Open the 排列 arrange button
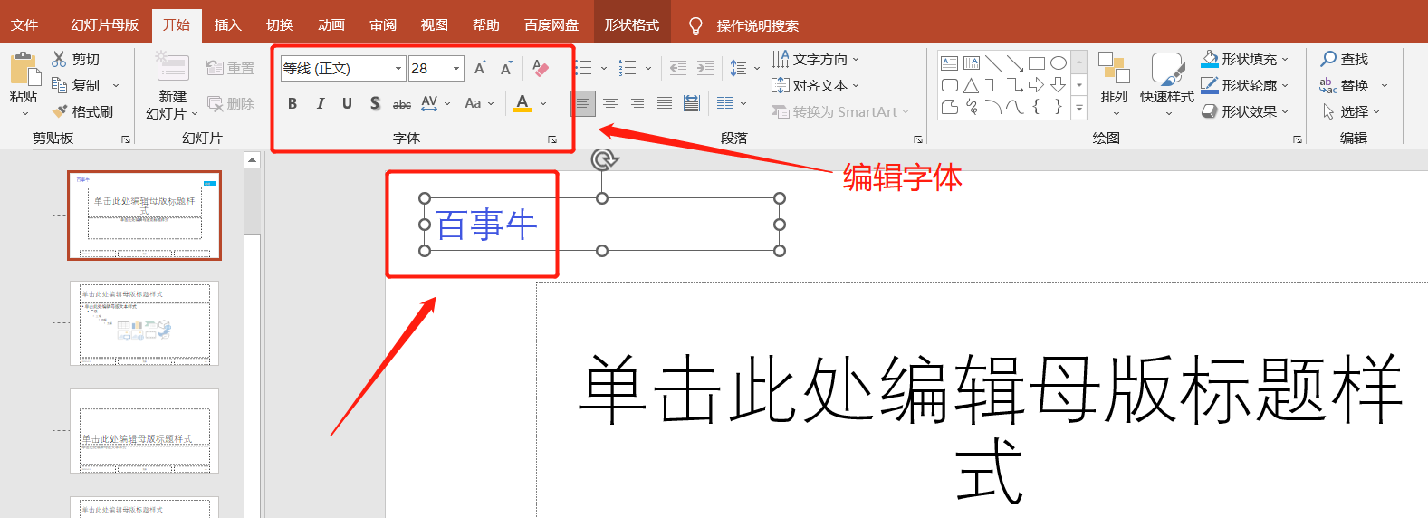 tap(1114, 83)
